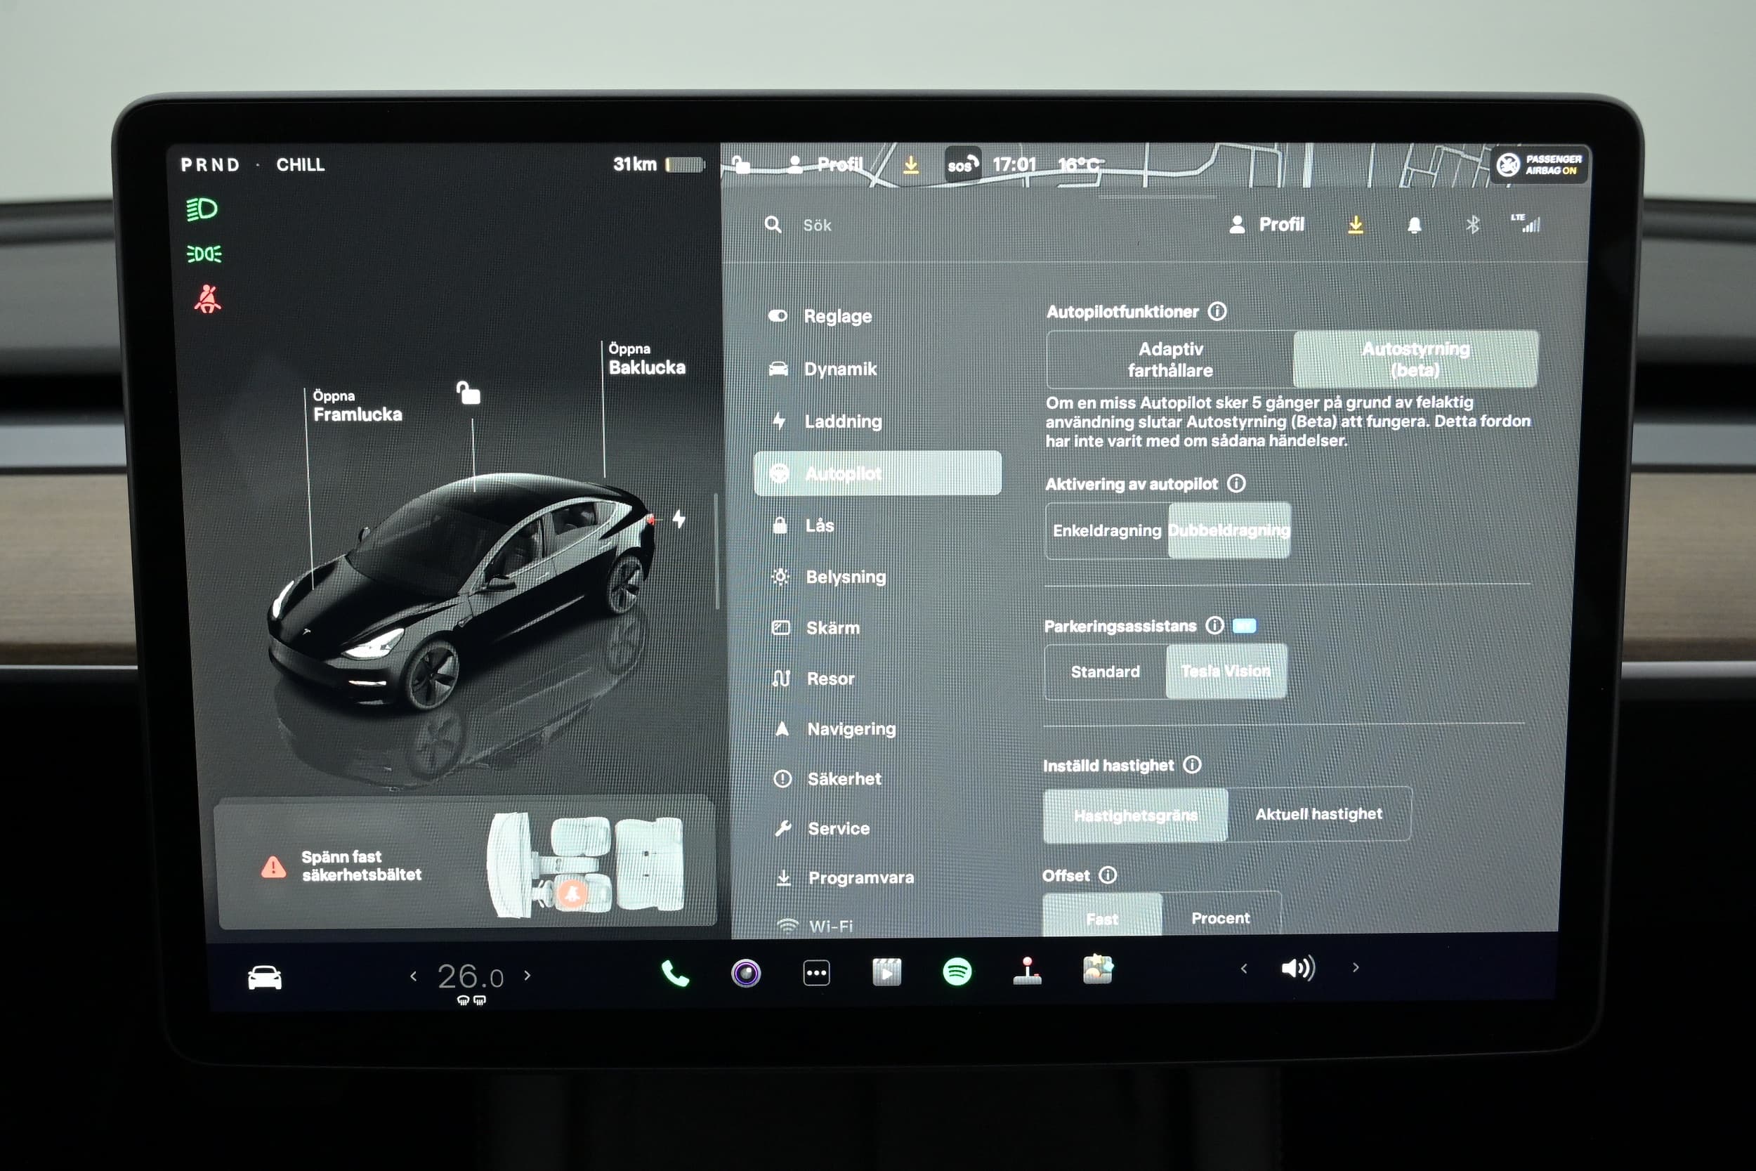1756x1171 pixels.
Task: Select Enkeldragning activation option
Action: tap(1106, 530)
